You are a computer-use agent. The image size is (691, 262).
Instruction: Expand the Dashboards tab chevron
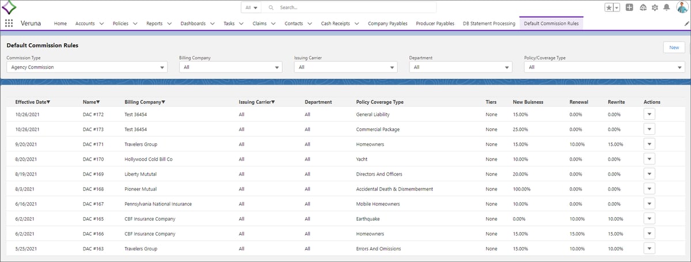[212, 24]
